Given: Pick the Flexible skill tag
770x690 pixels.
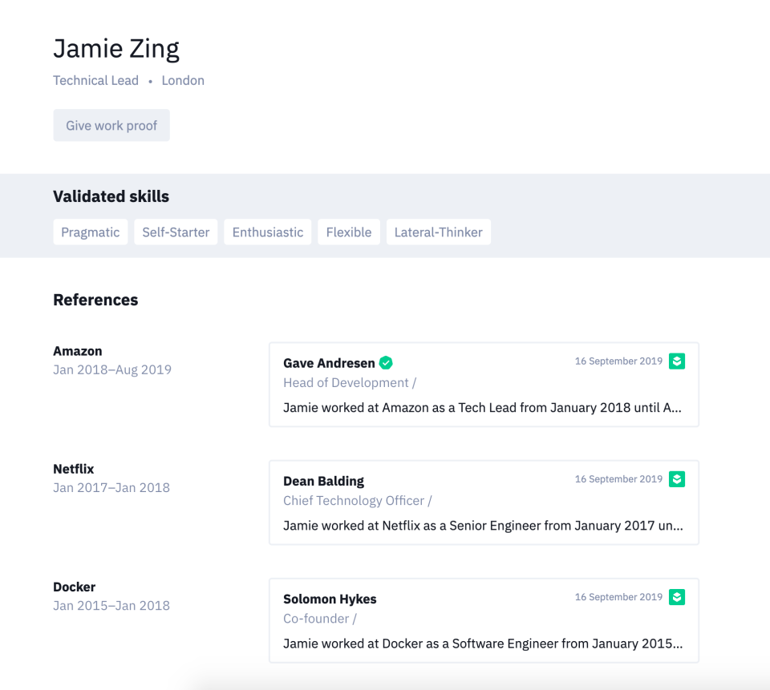Looking at the screenshot, I should coord(349,232).
